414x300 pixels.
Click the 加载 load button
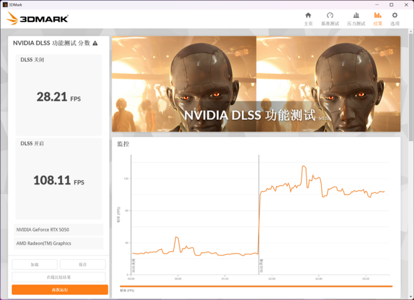tap(34, 265)
